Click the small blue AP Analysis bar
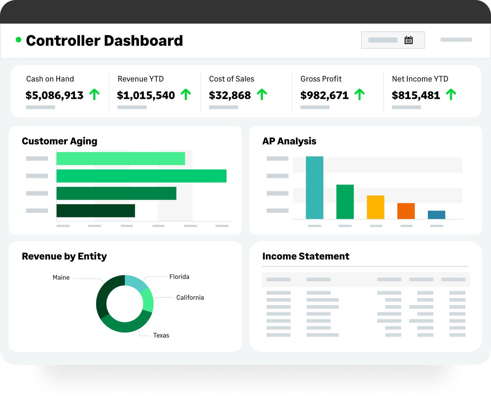Screen dimensions: 491x407 point(436,215)
